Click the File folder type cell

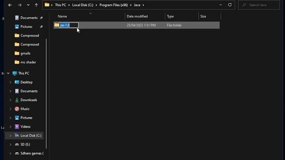[174, 25]
